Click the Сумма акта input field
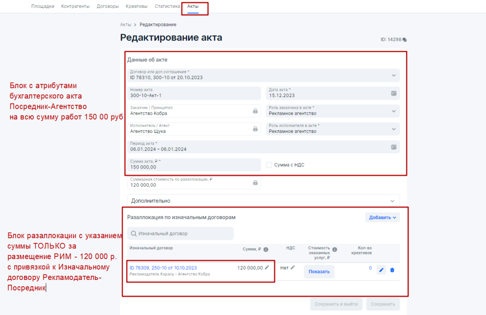486x315 pixels. point(194,165)
